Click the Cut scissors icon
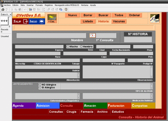This screenshot has width=168, height=121. click(x=12, y=10)
